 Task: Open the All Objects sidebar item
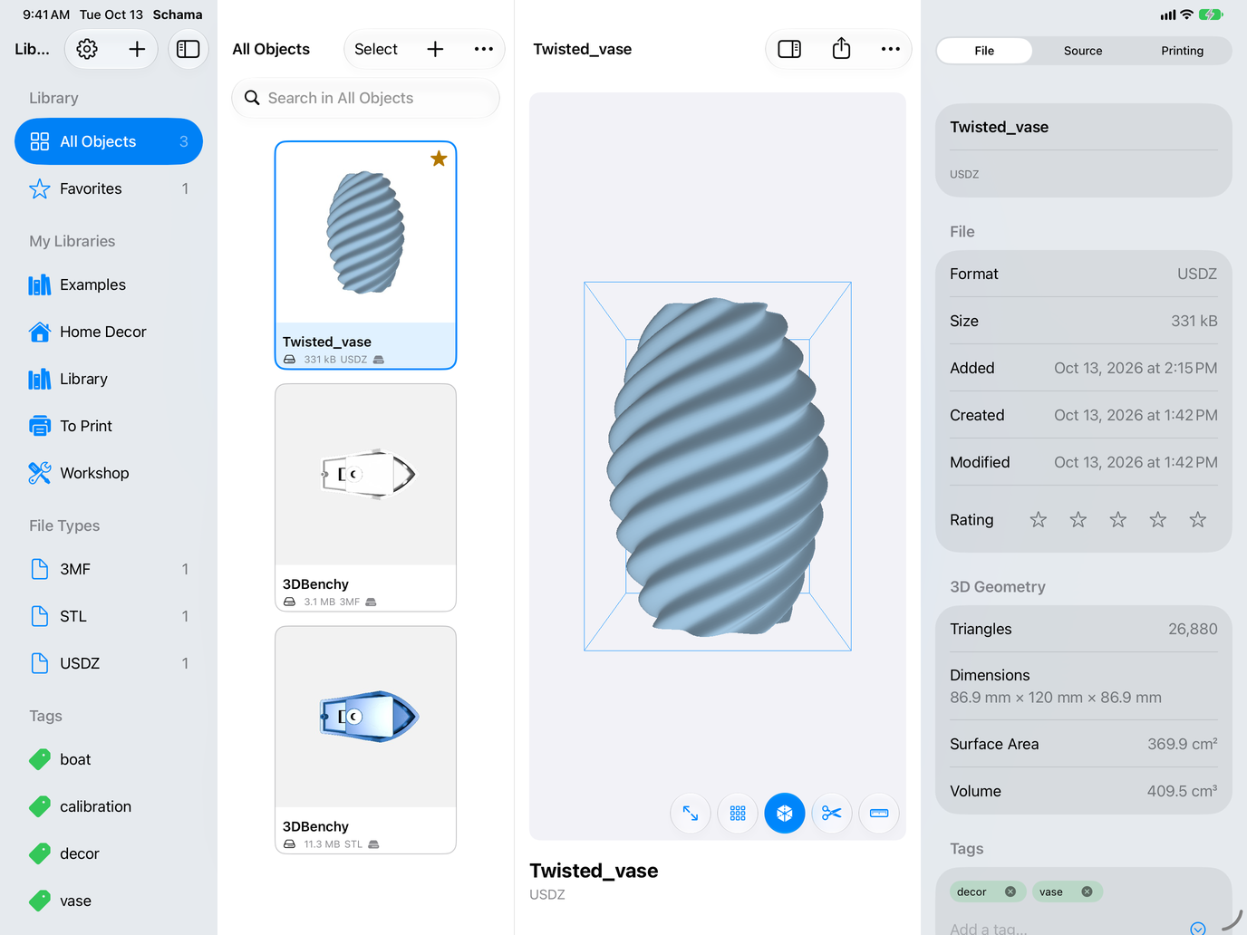click(109, 141)
